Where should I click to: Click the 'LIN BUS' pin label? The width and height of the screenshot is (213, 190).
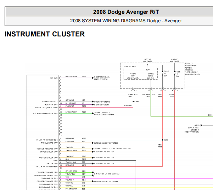54,78
